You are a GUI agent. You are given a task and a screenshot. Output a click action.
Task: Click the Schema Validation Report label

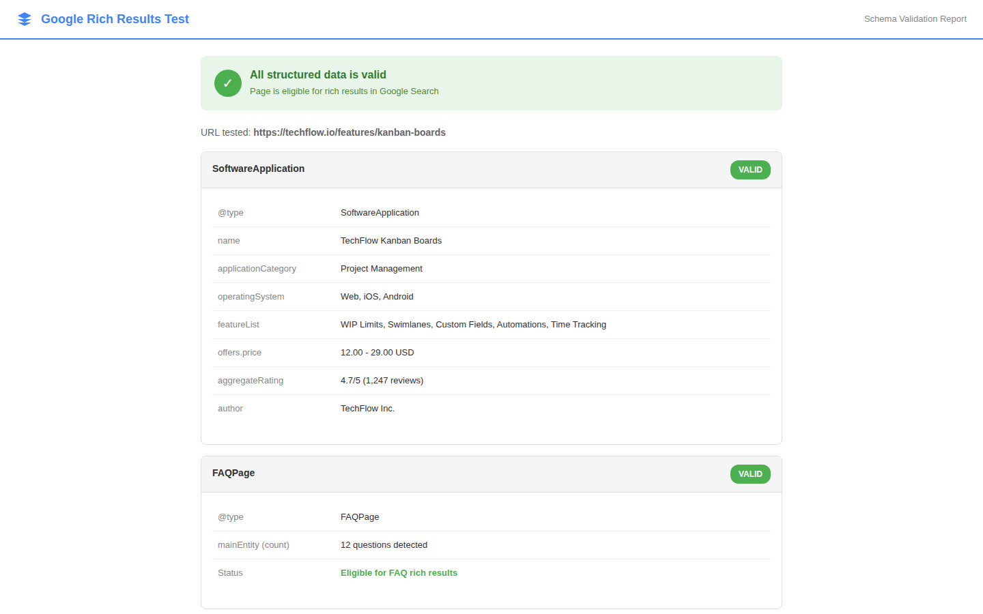click(x=915, y=19)
